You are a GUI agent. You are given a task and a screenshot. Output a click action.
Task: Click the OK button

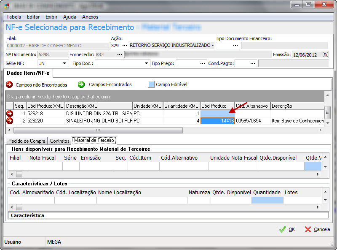tap(287, 229)
